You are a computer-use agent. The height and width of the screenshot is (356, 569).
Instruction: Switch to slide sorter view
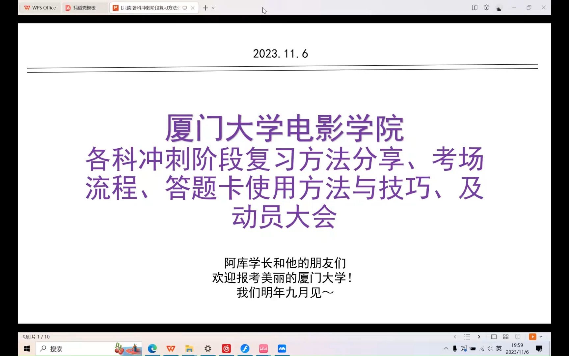(x=506, y=337)
